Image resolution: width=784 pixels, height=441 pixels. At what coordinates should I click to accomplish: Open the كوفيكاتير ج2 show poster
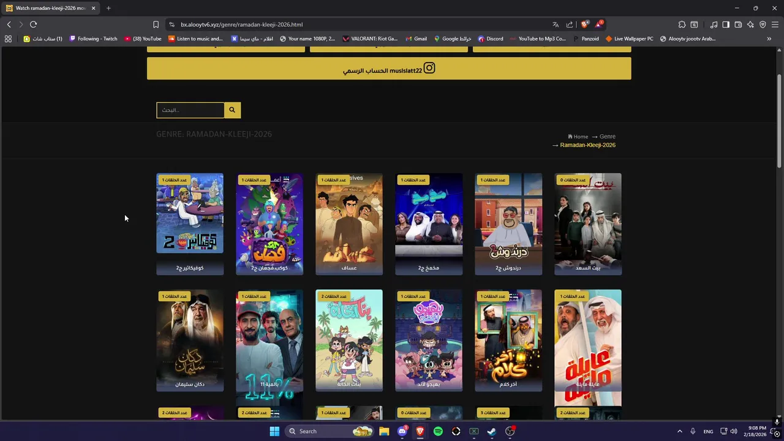190,224
